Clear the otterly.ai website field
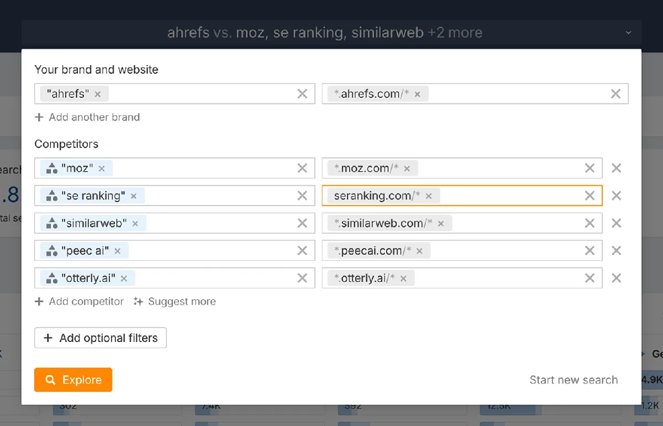 (590, 278)
